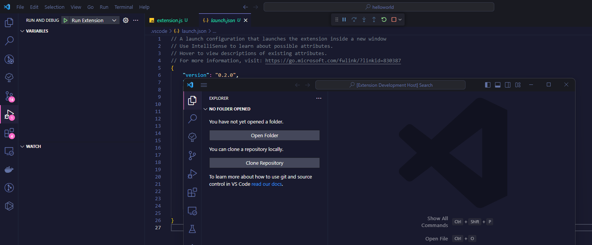The image size is (592, 245).
Task: Open Search in main window activity bar
Action: coord(9,41)
